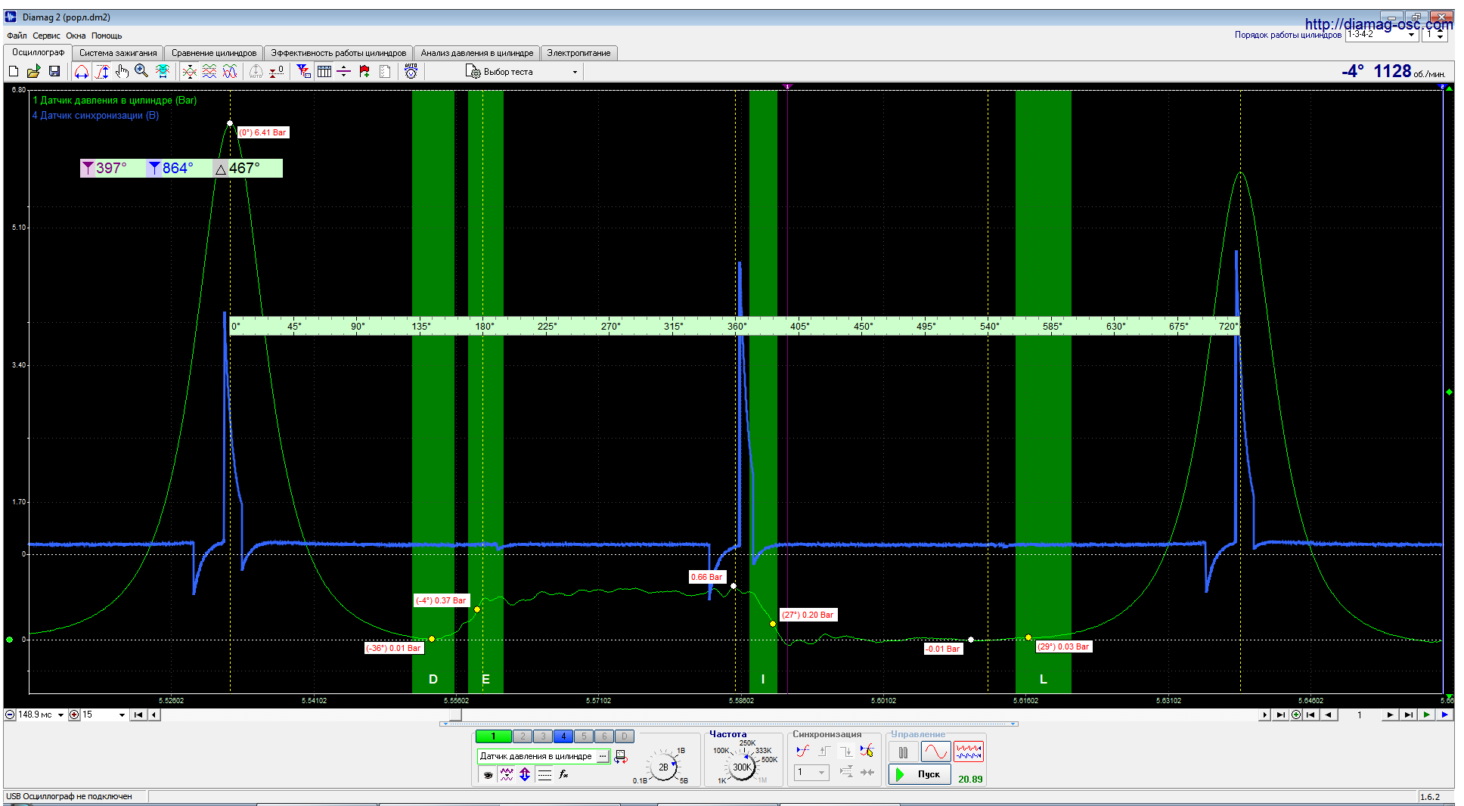Toggle blue channel 4 button
Viewport: 1464px width, 806px height.
click(x=563, y=736)
